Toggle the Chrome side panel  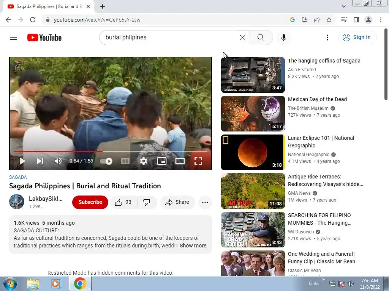click(356, 20)
